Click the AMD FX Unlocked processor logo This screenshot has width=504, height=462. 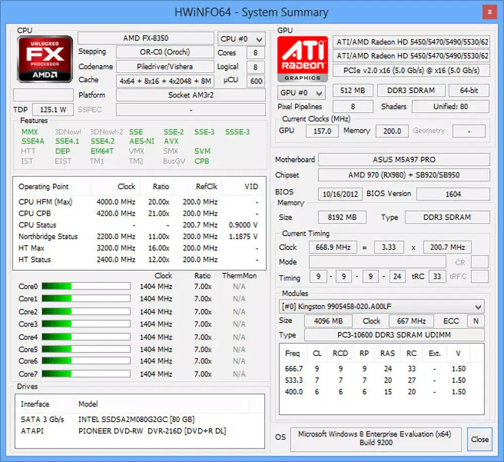tap(44, 59)
